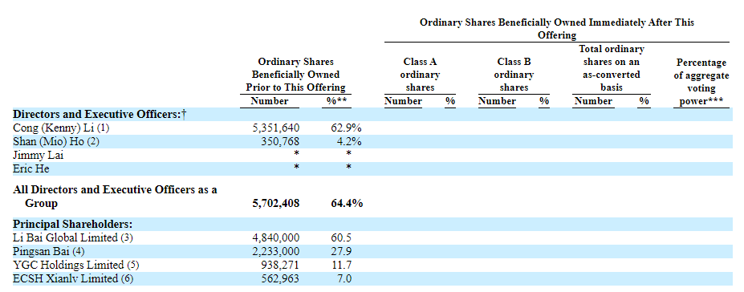Click the Class A ordinary shares header

(x=420, y=75)
